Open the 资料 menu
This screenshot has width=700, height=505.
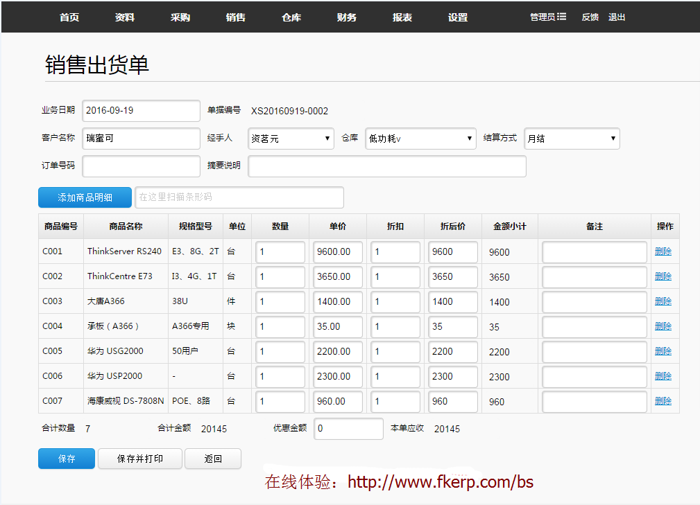(125, 17)
